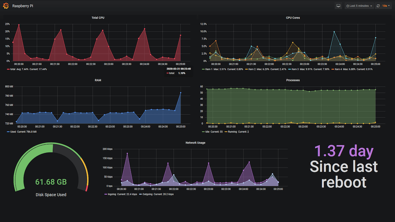The height and width of the screenshot is (222, 395).
Task: Click the Used legend color line in RAM
Action: click(x=8, y=132)
